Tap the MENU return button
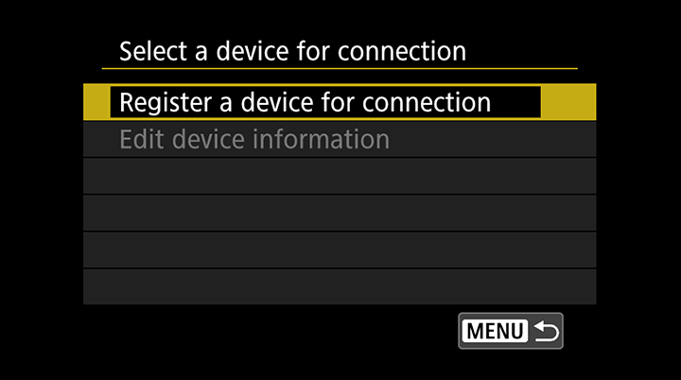The image size is (681, 380). 511,331
